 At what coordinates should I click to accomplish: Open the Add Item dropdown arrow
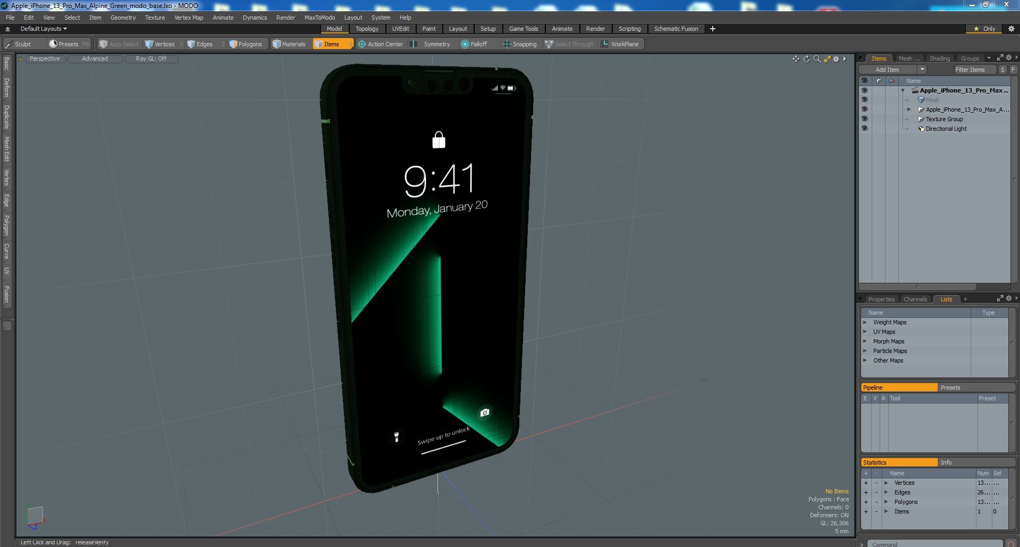[922, 70]
